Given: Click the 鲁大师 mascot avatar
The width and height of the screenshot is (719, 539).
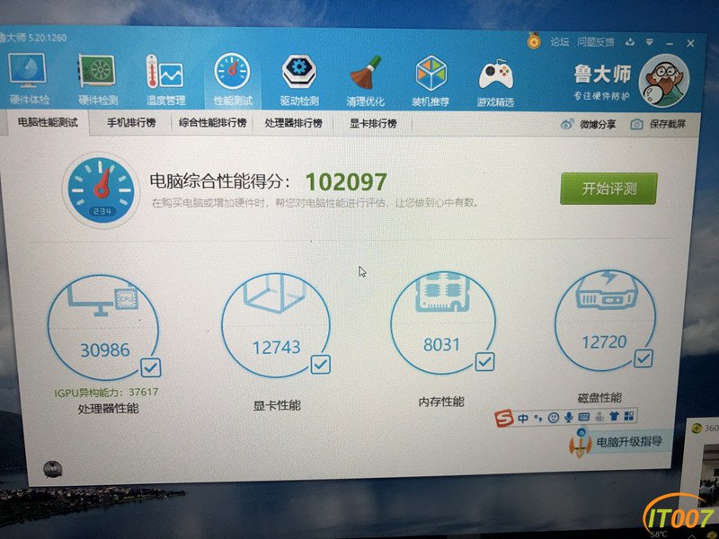Looking at the screenshot, I should (x=663, y=80).
